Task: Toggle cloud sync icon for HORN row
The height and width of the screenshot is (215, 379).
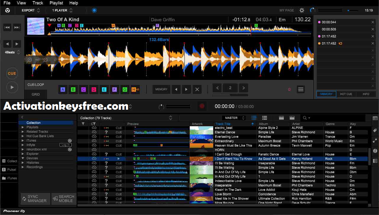Action: click(x=94, y=150)
